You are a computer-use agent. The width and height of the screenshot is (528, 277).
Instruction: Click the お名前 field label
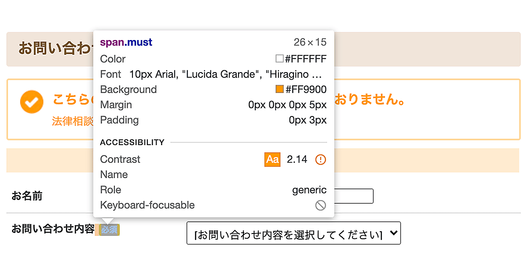click(x=27, y=196)
